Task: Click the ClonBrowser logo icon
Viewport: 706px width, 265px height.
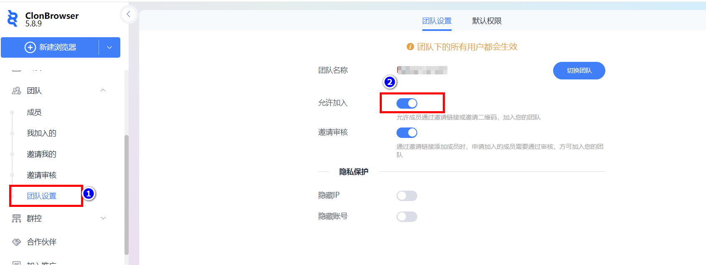Action: [13, 19]
